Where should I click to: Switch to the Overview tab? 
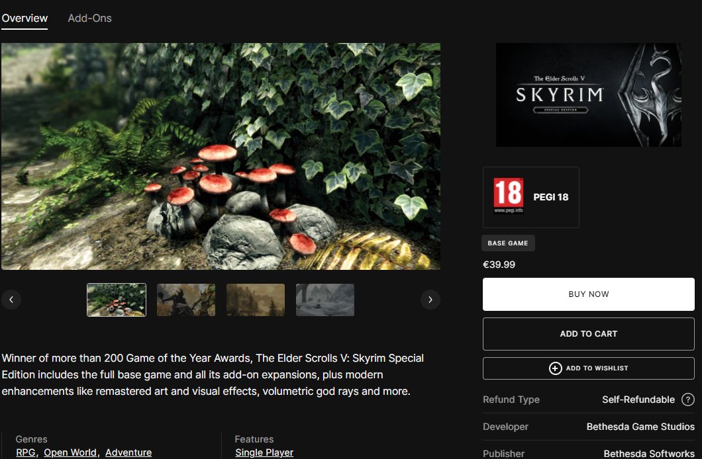click(x=25, y=19)
